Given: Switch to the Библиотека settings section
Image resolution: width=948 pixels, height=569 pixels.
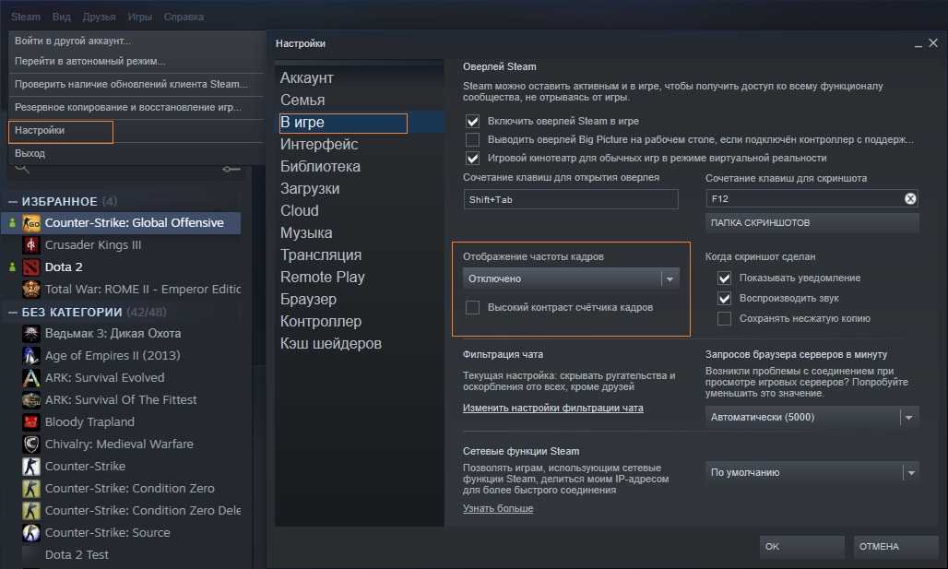Looking at the screenshot, I should (x=320, y=166).
